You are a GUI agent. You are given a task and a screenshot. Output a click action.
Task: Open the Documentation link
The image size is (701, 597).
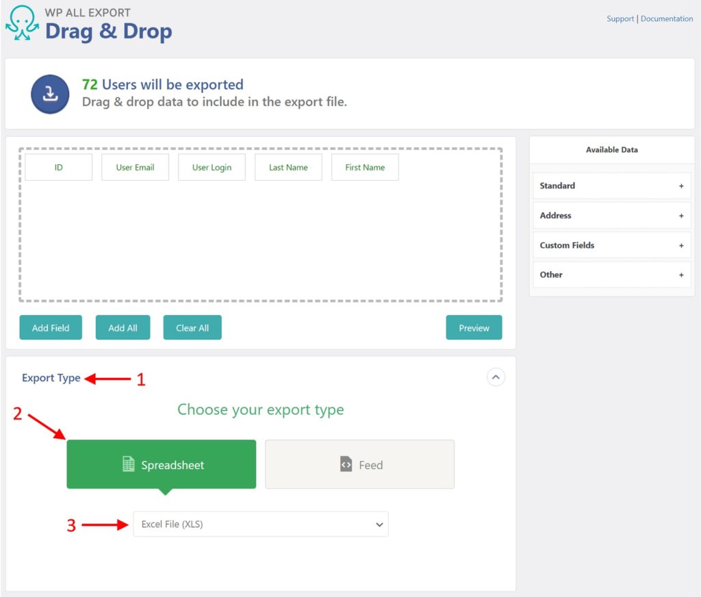666,18
